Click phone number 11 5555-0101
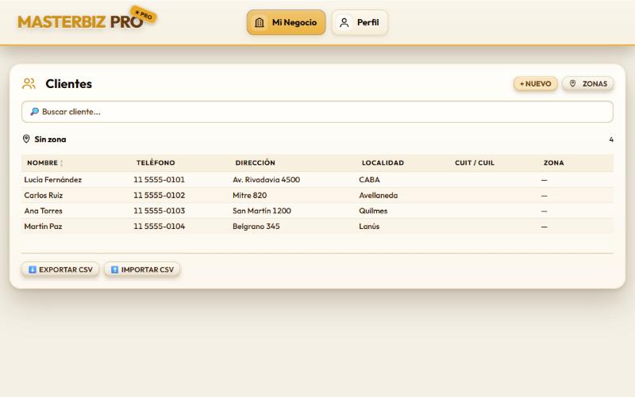 pyautogui.click(x=160, y=180)
